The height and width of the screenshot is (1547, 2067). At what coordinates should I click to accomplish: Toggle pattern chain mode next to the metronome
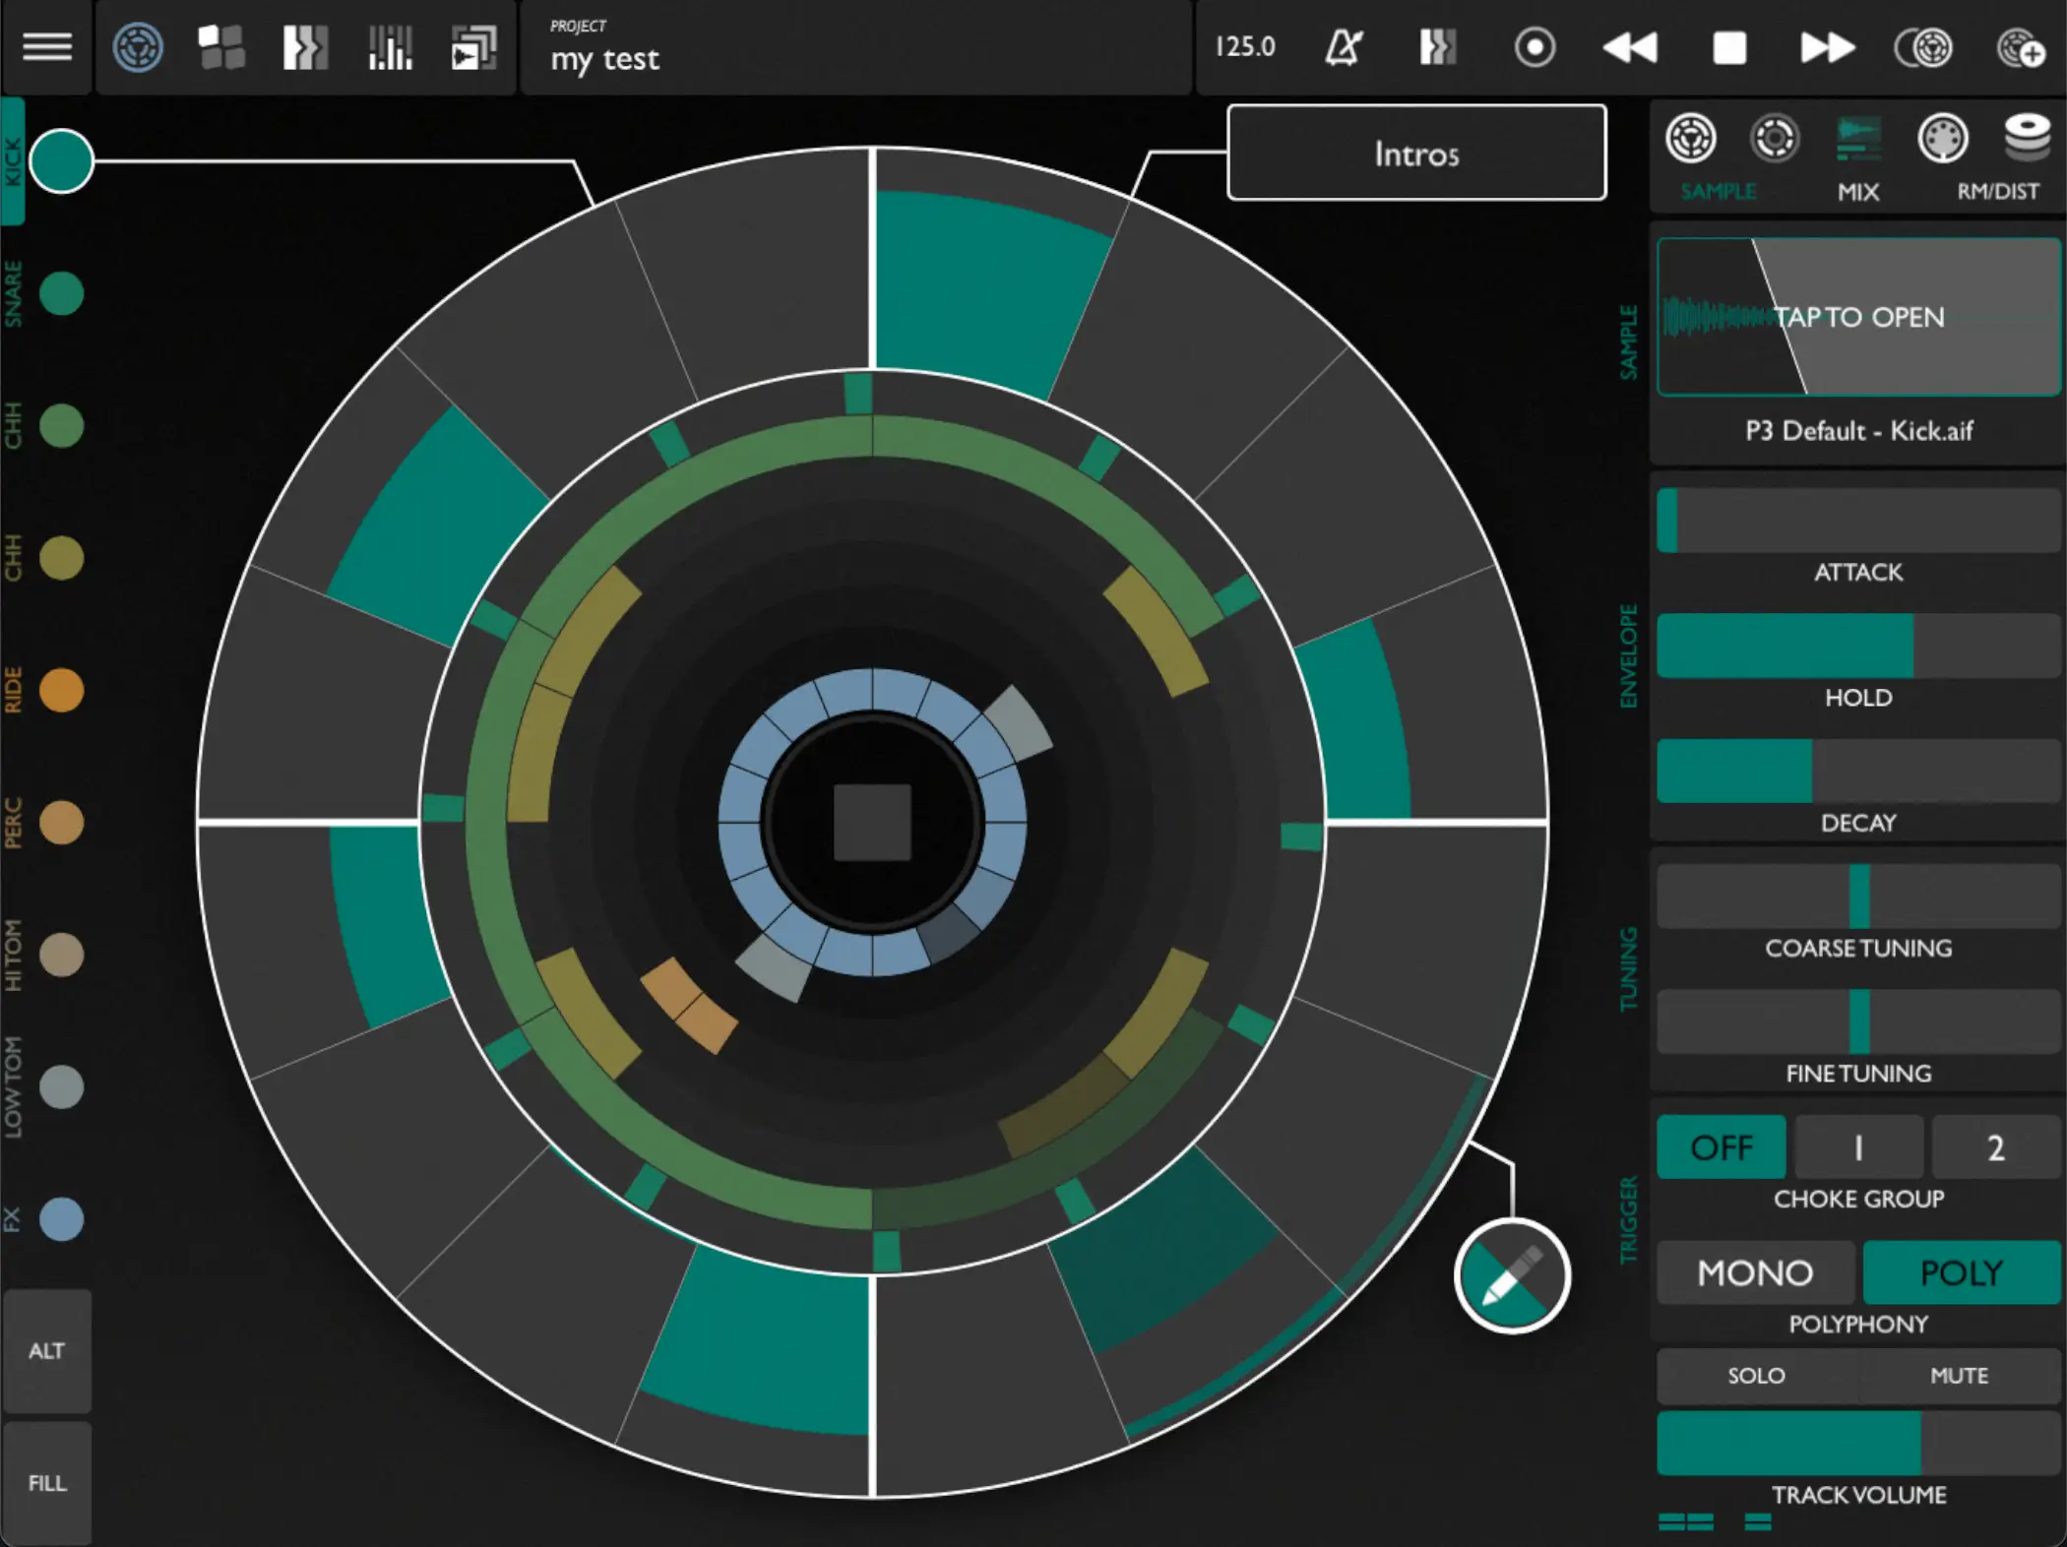click(1438, 46)
